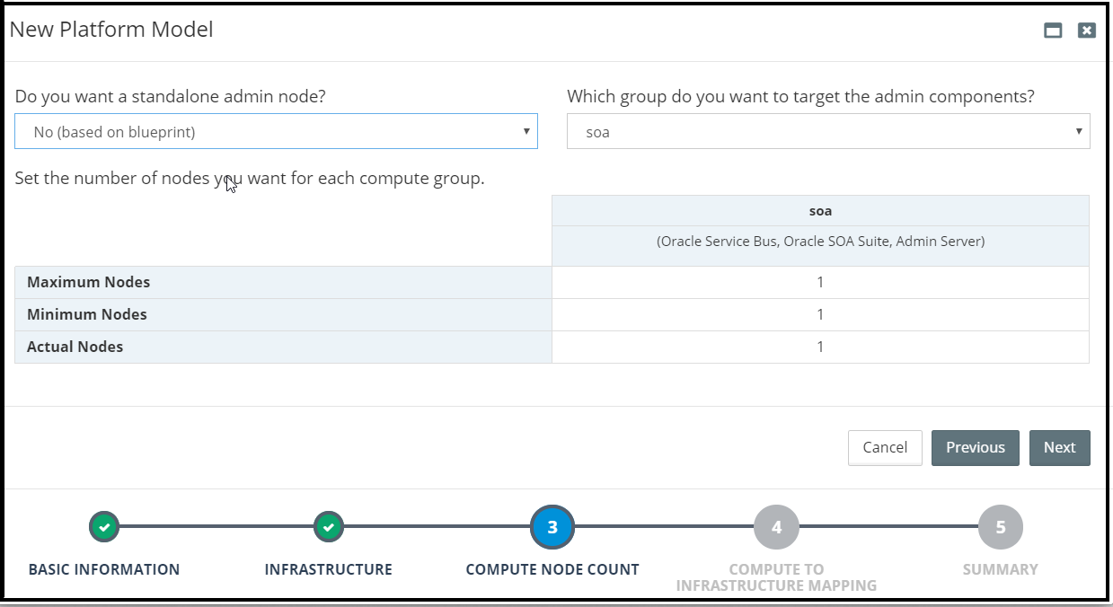Open the admin components target group dropdown
1113x607 pixels.
click(x=828, y=131)
